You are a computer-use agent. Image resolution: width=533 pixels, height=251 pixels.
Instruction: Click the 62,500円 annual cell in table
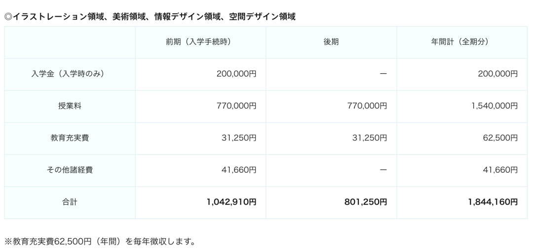(462, 138)
